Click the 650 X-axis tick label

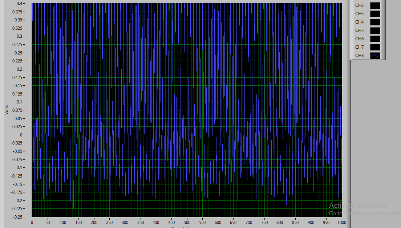[233, 223]
